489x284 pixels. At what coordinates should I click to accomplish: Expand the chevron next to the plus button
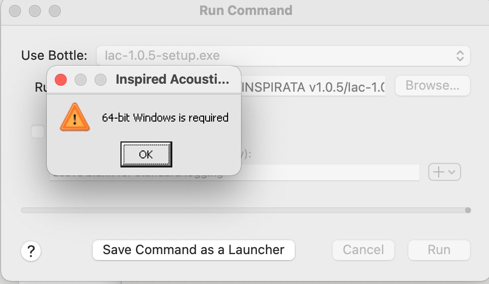pyautogui.click(x=452, y=172)
